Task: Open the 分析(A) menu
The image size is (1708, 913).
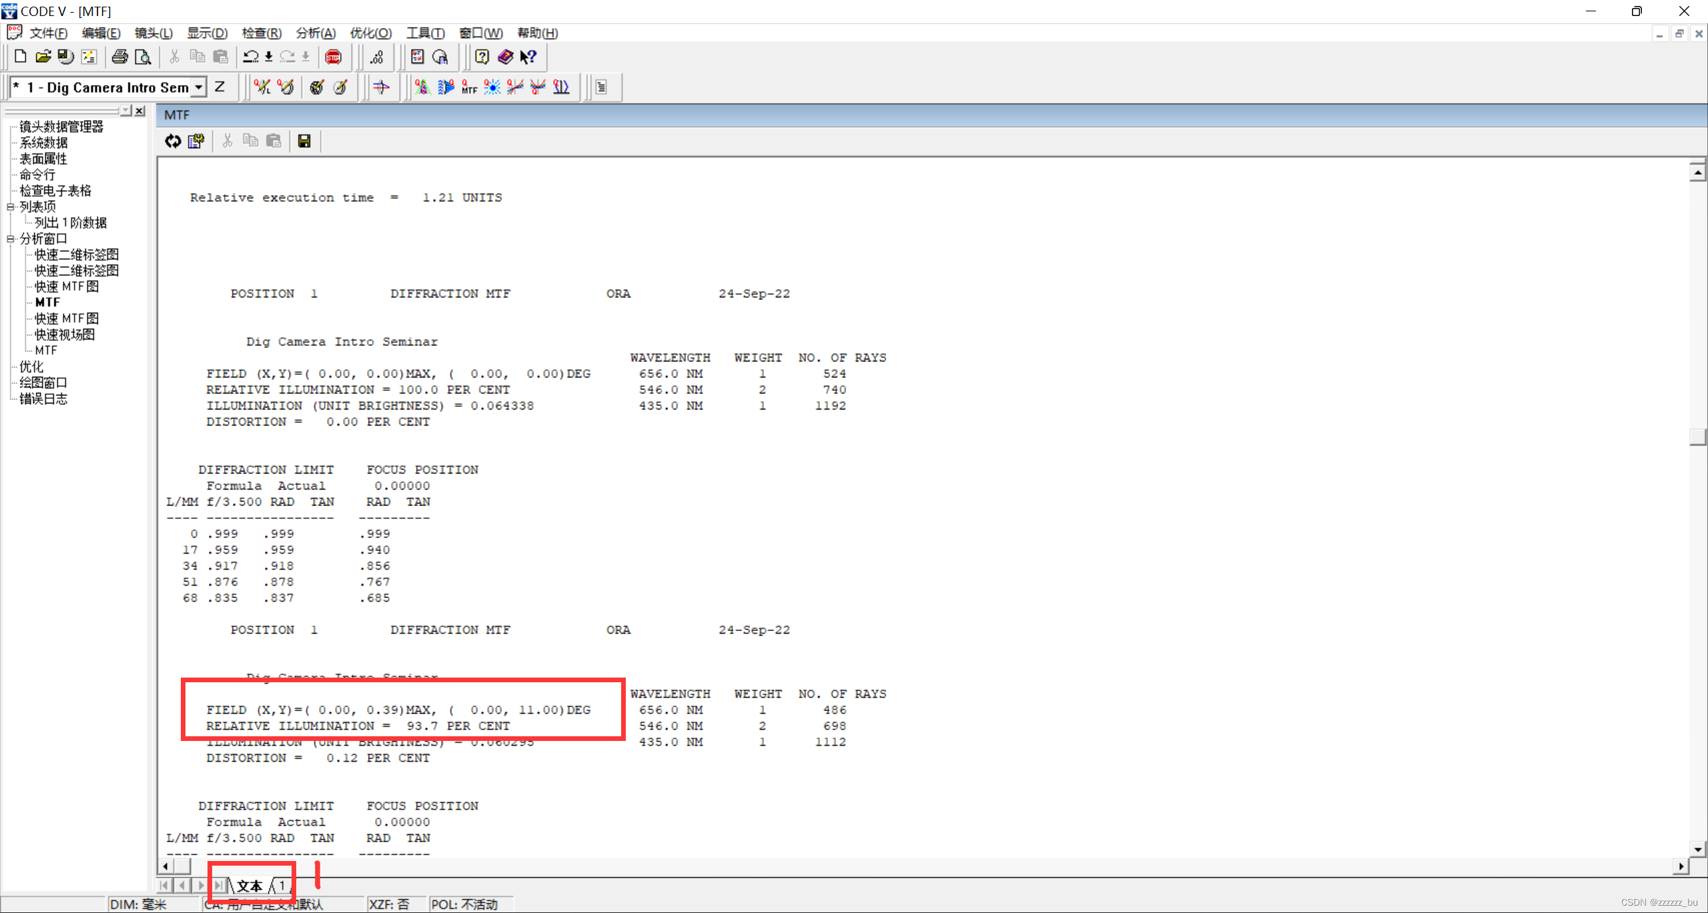Action: [x=315, y=33]
